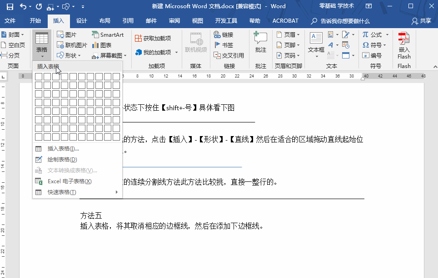Undo the last action

tap(23, 6)
